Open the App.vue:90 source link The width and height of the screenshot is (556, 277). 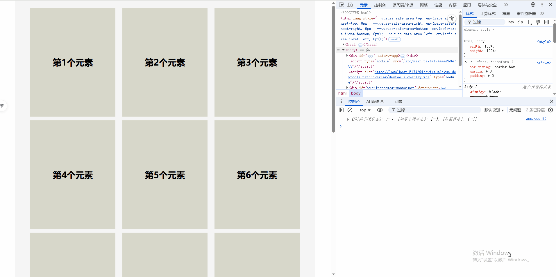pyautogui.click(x=536, y=119)
